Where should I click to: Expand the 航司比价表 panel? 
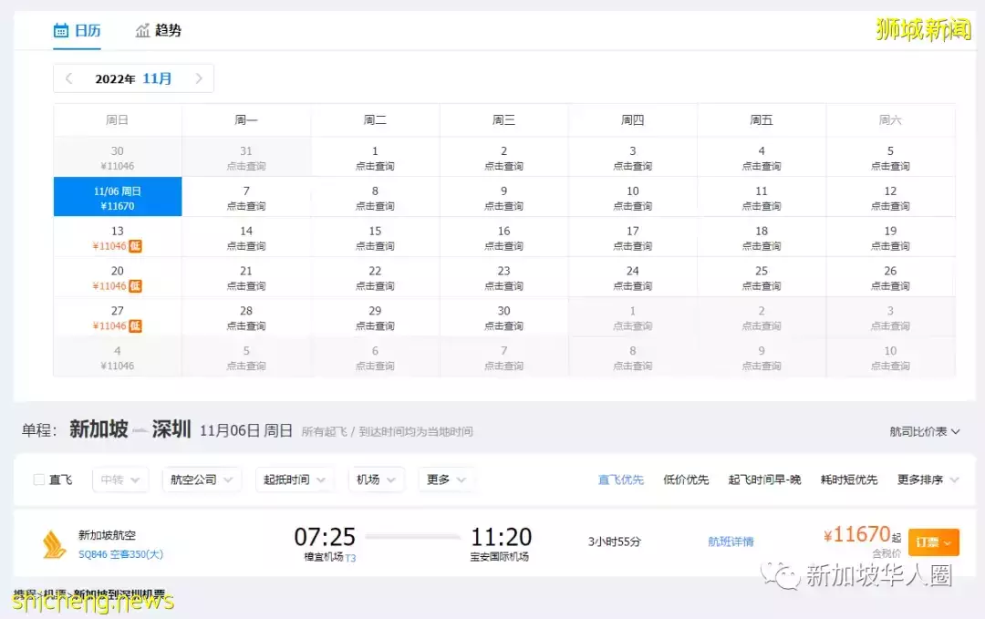click(918, 430)
